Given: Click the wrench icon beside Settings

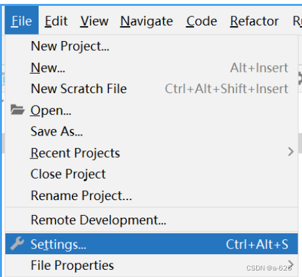Looking at the screenshot, I should coord(17,244).
